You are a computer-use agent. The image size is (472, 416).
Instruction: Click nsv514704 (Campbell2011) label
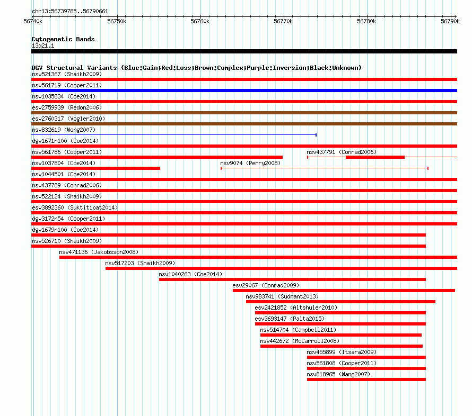(298, 330)
